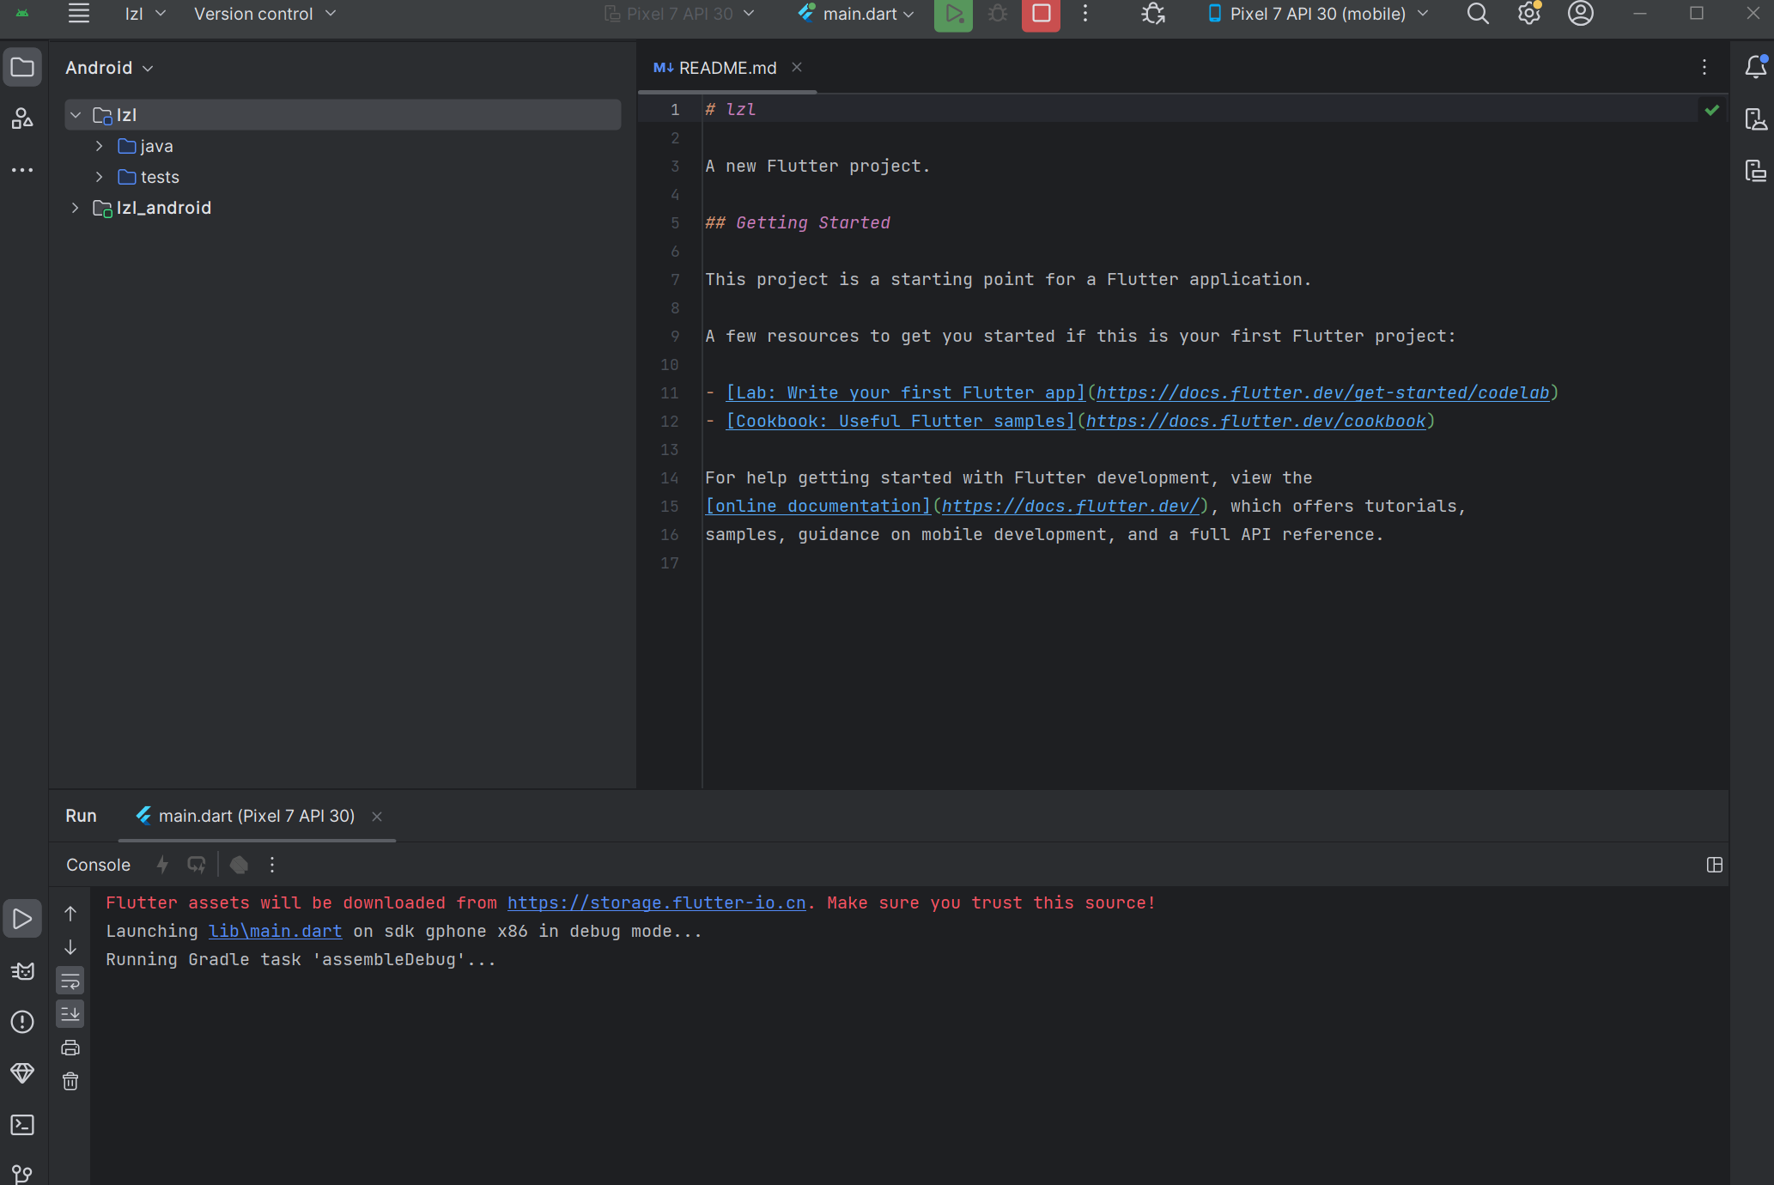Toggle the Project tool window folder icon
Screen dimensions: 1774x1185
point(22,68)
